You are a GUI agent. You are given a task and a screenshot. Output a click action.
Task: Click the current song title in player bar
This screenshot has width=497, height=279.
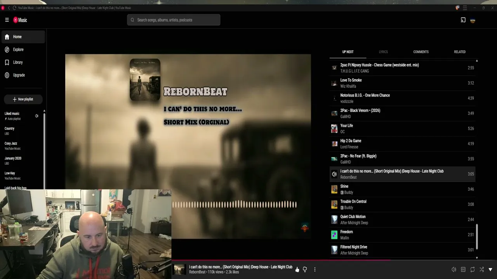(x=241, y=267)
